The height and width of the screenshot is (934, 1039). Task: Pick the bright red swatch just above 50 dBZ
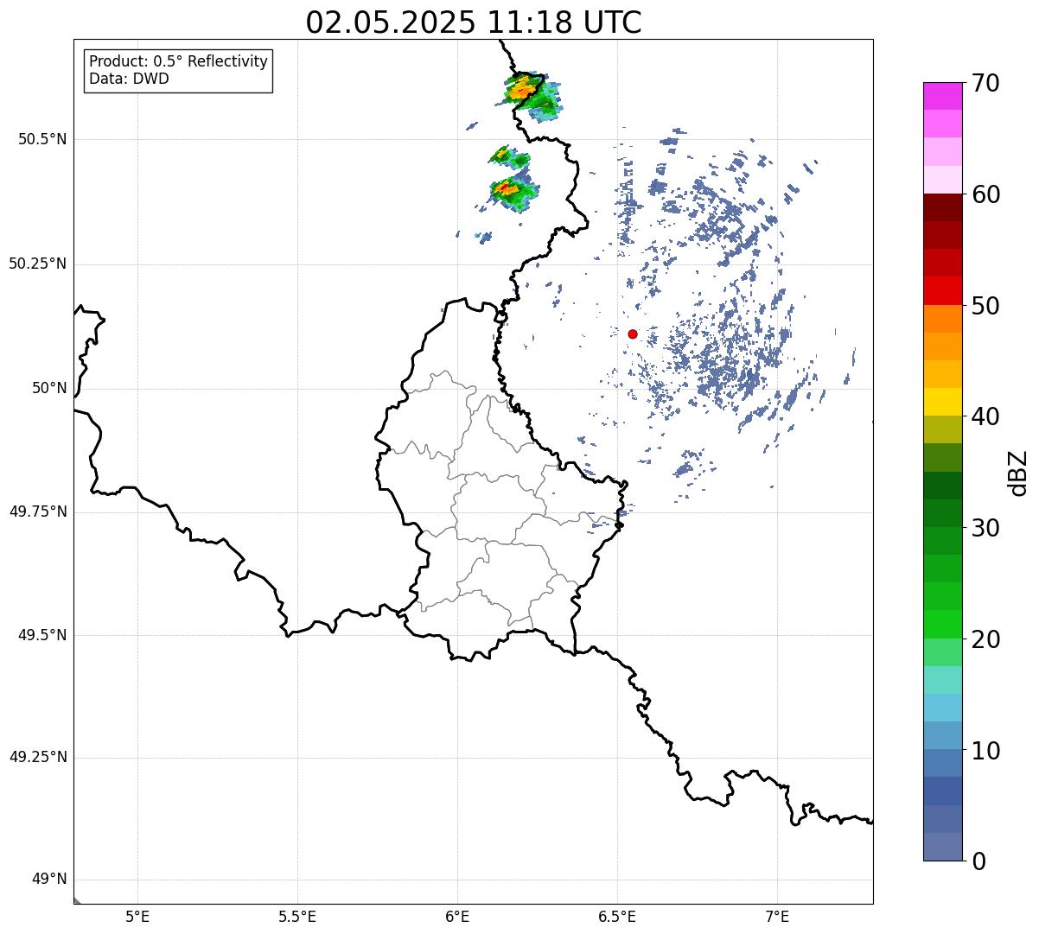coord(943,290)
